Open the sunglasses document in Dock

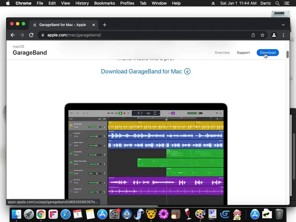coord(267,214)
